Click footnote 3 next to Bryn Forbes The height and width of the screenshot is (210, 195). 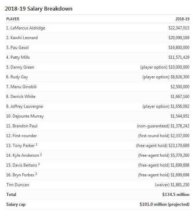tap(36, 174)
